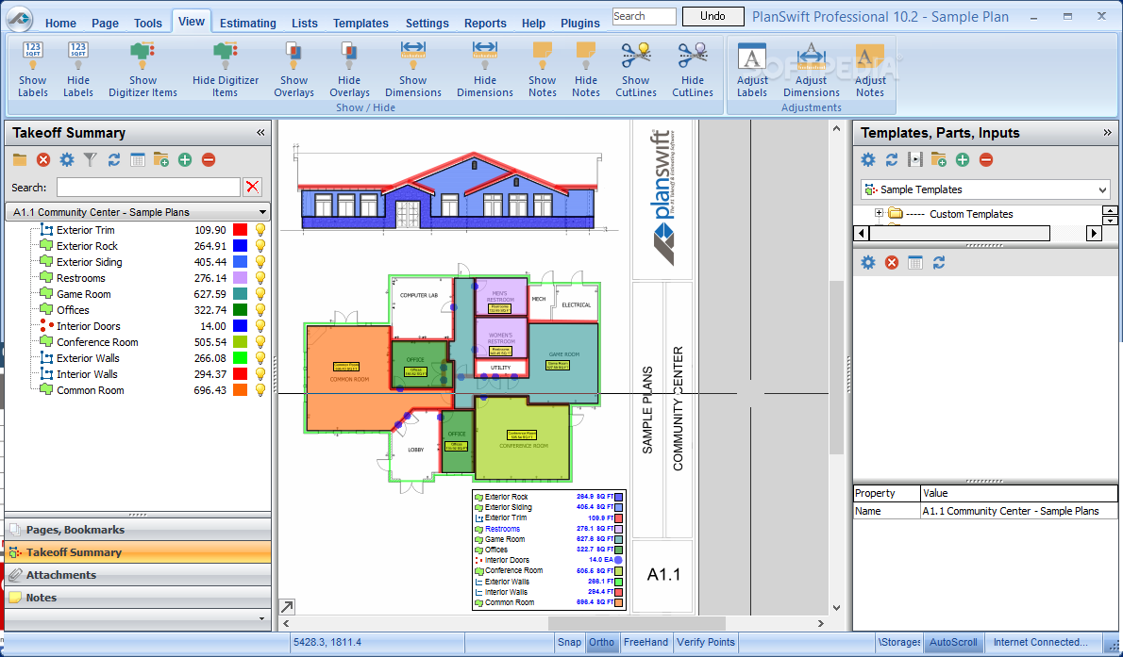Expand the Custom Templates tree node
1123x657 pixels.
tap(879, 213)
